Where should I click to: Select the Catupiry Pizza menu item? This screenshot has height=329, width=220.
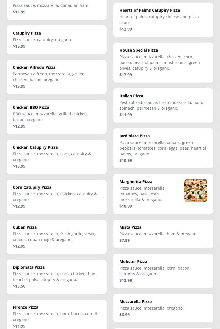[57, 40]
